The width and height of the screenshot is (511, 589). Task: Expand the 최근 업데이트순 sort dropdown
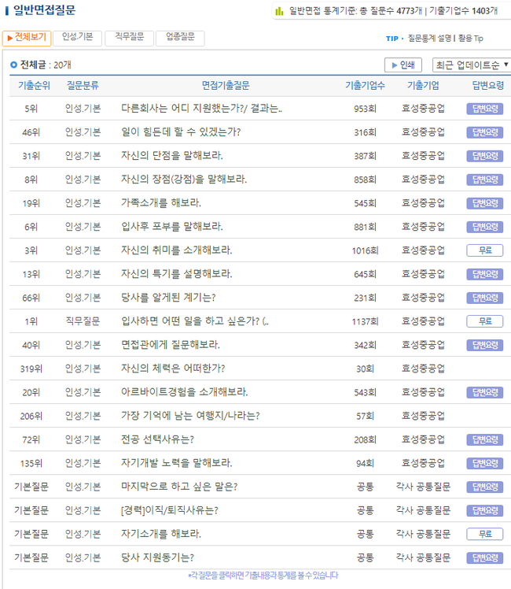pyautogui.click(x=472, y=65)
